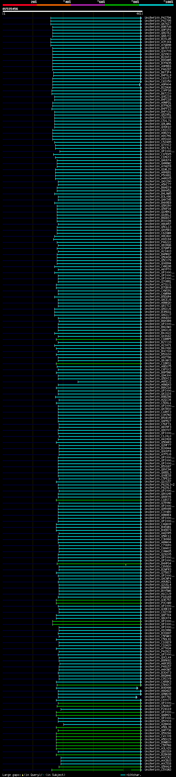Screen dimensions: 176x777
Task: Click the cyan ~100% identity legend segment
Action: [x=156, y=5]
